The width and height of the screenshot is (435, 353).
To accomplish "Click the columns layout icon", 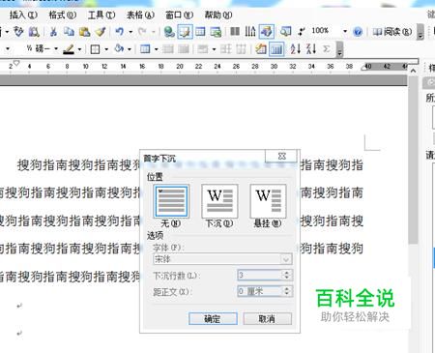I will 235,32.
